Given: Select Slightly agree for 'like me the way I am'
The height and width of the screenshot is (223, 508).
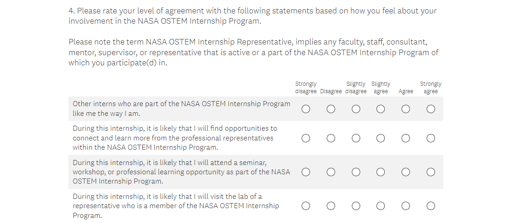Looking at the screenshot, I should pyautogui.click(x=381, y=109).
